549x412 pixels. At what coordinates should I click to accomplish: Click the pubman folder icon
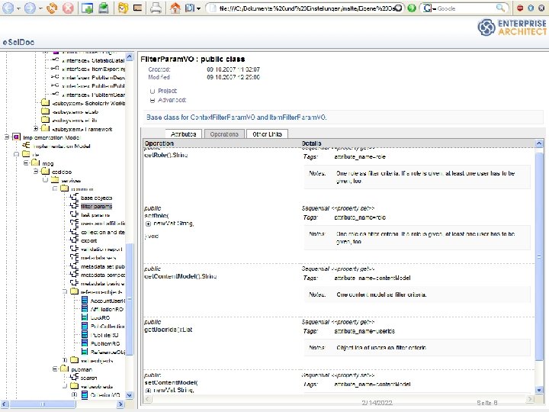pyautogui.click(x=64, y=369)
